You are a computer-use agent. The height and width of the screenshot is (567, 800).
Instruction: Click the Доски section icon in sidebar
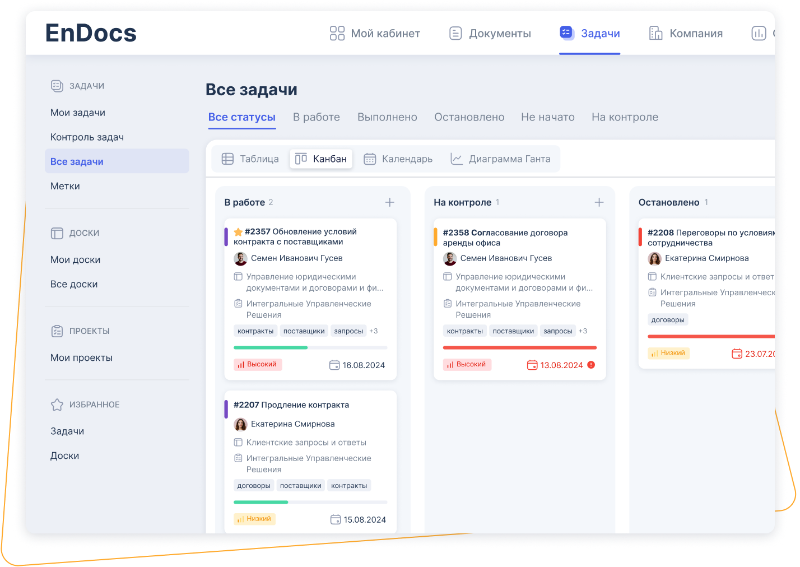coord(57,233)
